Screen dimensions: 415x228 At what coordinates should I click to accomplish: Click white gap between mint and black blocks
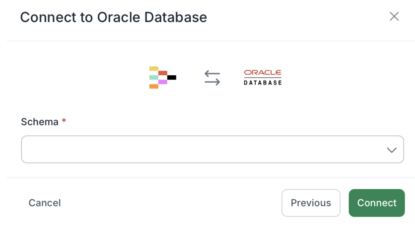pyautogui.click(x=163, y=77)
